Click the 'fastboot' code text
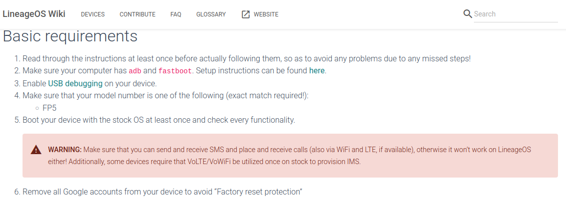Viewport: 566px width, 200px height. point(175,71)
